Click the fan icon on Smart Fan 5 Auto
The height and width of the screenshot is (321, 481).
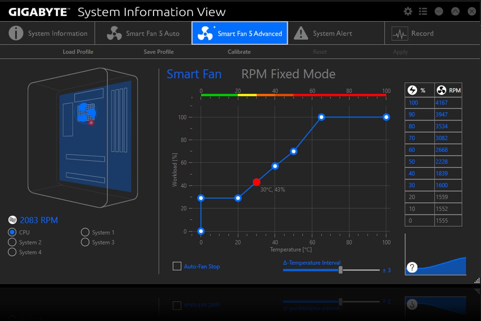click(114, 33)
